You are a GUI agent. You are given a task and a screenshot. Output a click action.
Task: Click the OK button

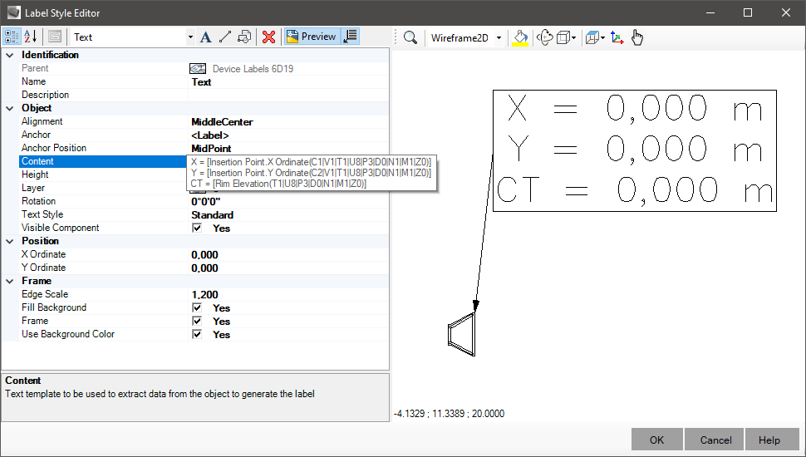click(657, 440)
